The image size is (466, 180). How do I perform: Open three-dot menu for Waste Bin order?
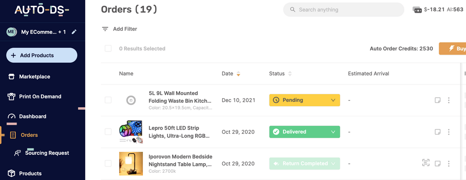[x=449, y=100]
